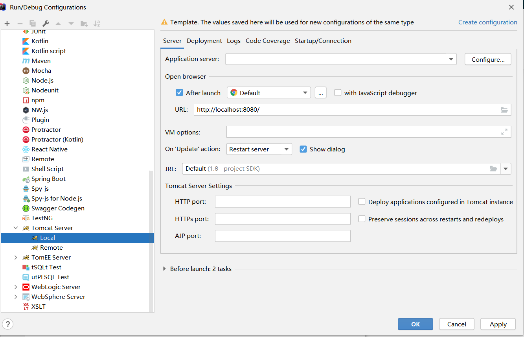Select the Kotlin script template icon
The width and height of the screenshot is (524, 337).
point(26,51)
